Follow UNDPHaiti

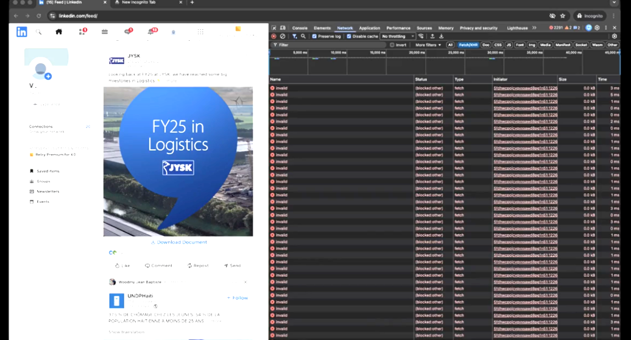(238, 298)
